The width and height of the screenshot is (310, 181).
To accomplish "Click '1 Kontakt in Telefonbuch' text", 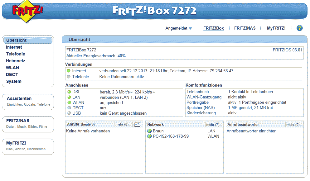I will [250, 92].
